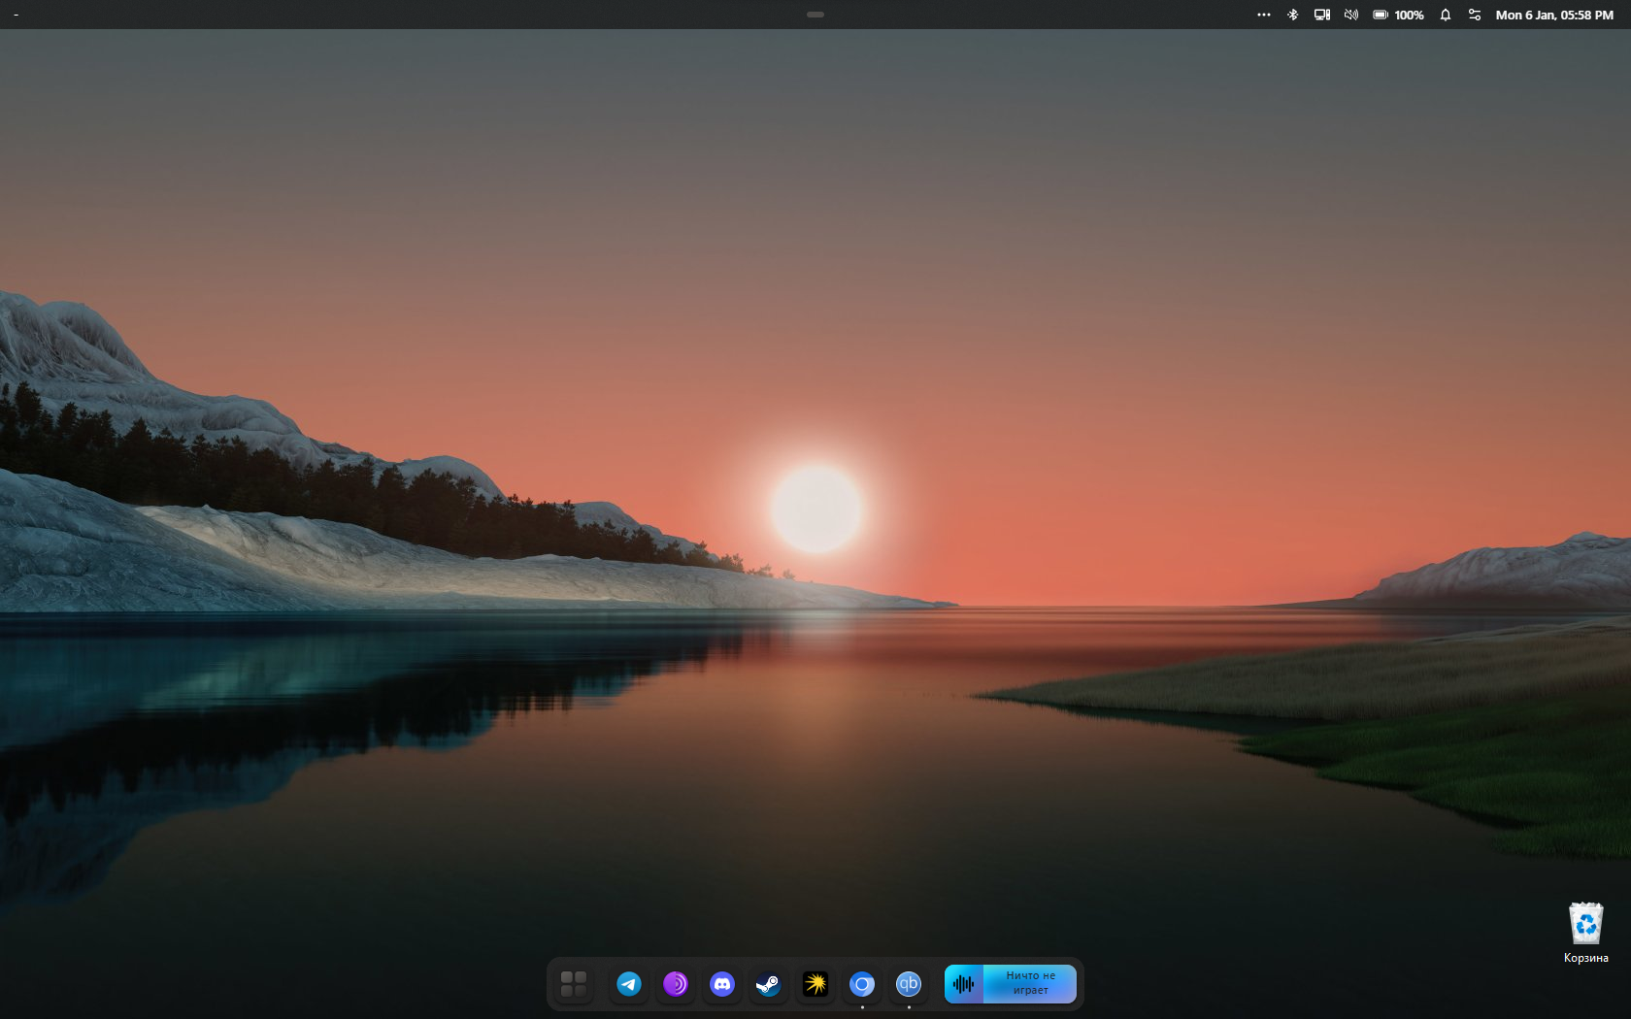The height and width of the screenshot is (1019, 1631).
Task: Open Steam from the dock
Action: [768, 984]
